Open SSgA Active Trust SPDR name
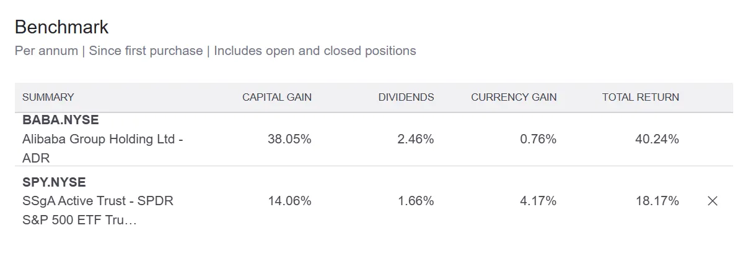Screen dimensions: 743x275 [98, 201]
